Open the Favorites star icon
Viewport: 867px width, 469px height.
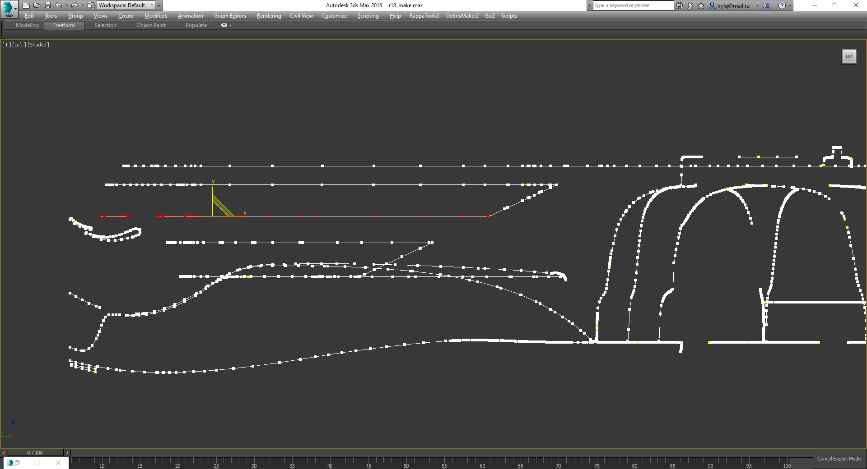click(701, 5)
